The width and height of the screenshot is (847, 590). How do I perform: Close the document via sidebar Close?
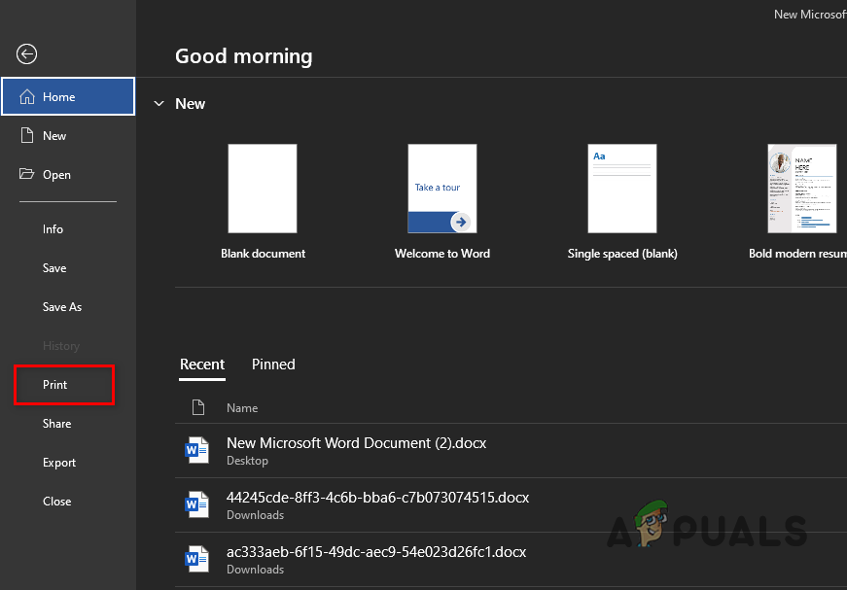[x=56, y=502]
